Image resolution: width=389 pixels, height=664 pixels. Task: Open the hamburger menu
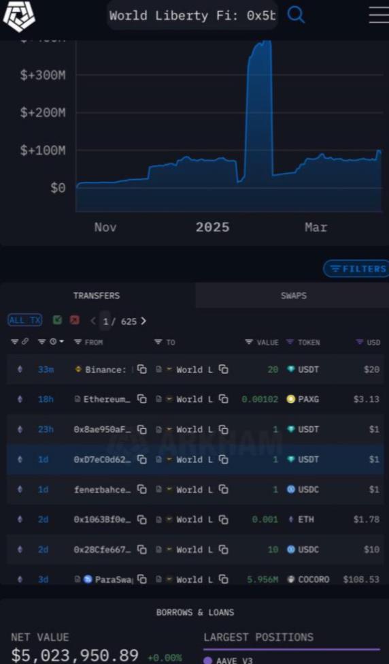tap(379, 15)
